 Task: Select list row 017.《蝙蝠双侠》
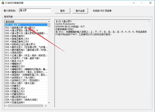tap(26, 69)
